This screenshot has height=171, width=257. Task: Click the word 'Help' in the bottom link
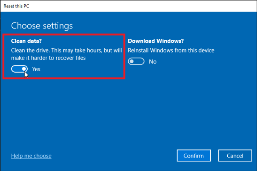pyautogui.click(x=17, y=156)
